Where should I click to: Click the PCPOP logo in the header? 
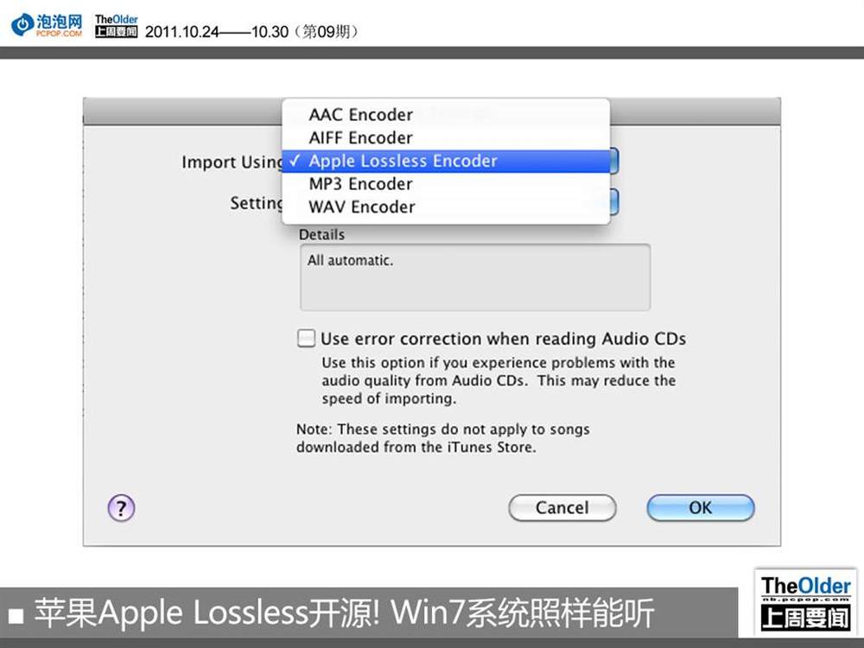pos(48,25)
